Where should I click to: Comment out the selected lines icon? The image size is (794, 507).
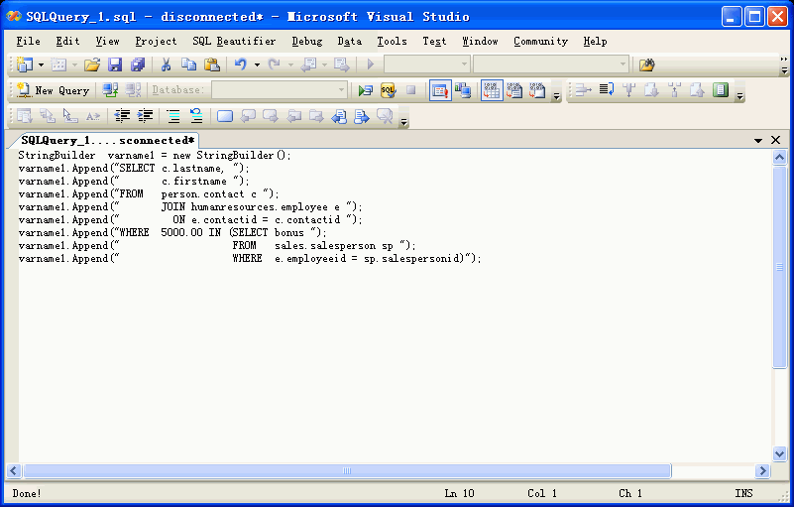click(173, 116)
